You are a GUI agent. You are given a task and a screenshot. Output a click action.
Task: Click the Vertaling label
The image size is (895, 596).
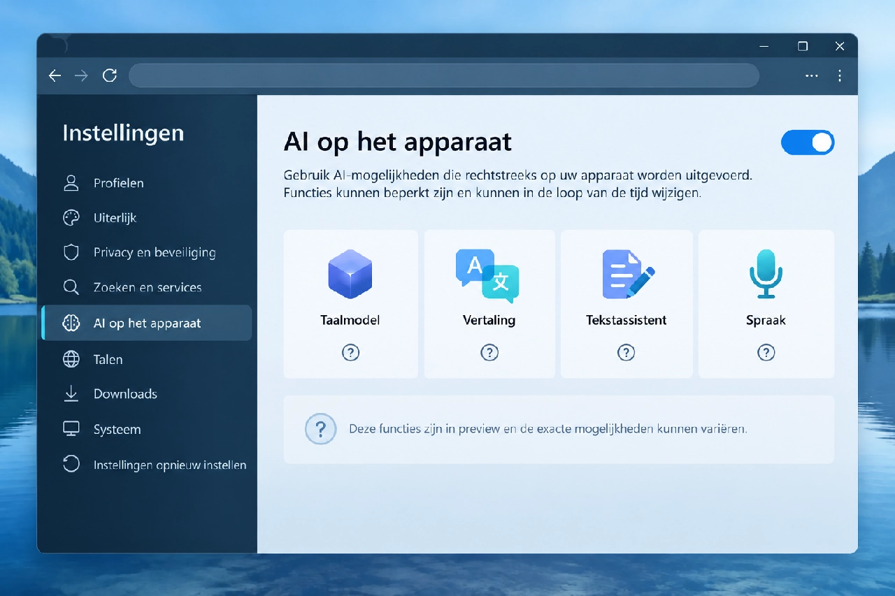click(x=489, y=321)
